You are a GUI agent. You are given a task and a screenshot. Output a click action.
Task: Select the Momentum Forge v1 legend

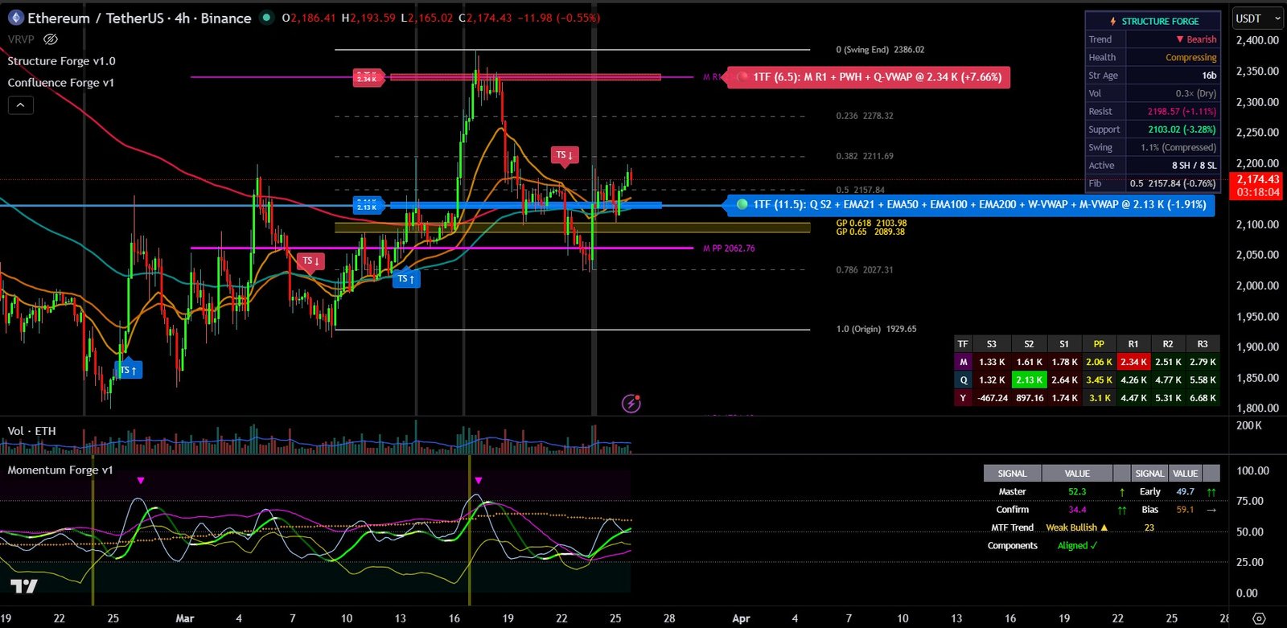click(x=60, y=470)
